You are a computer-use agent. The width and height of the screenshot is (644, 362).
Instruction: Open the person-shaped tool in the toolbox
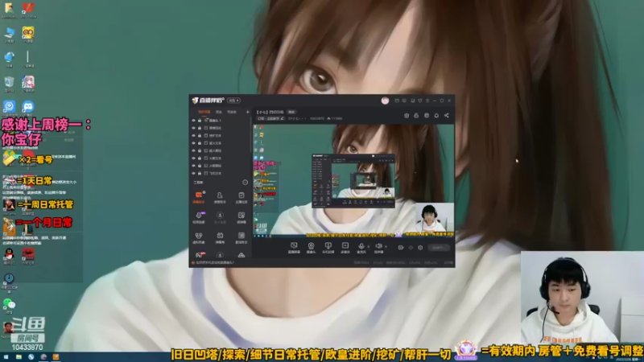(x=220, y=197)
